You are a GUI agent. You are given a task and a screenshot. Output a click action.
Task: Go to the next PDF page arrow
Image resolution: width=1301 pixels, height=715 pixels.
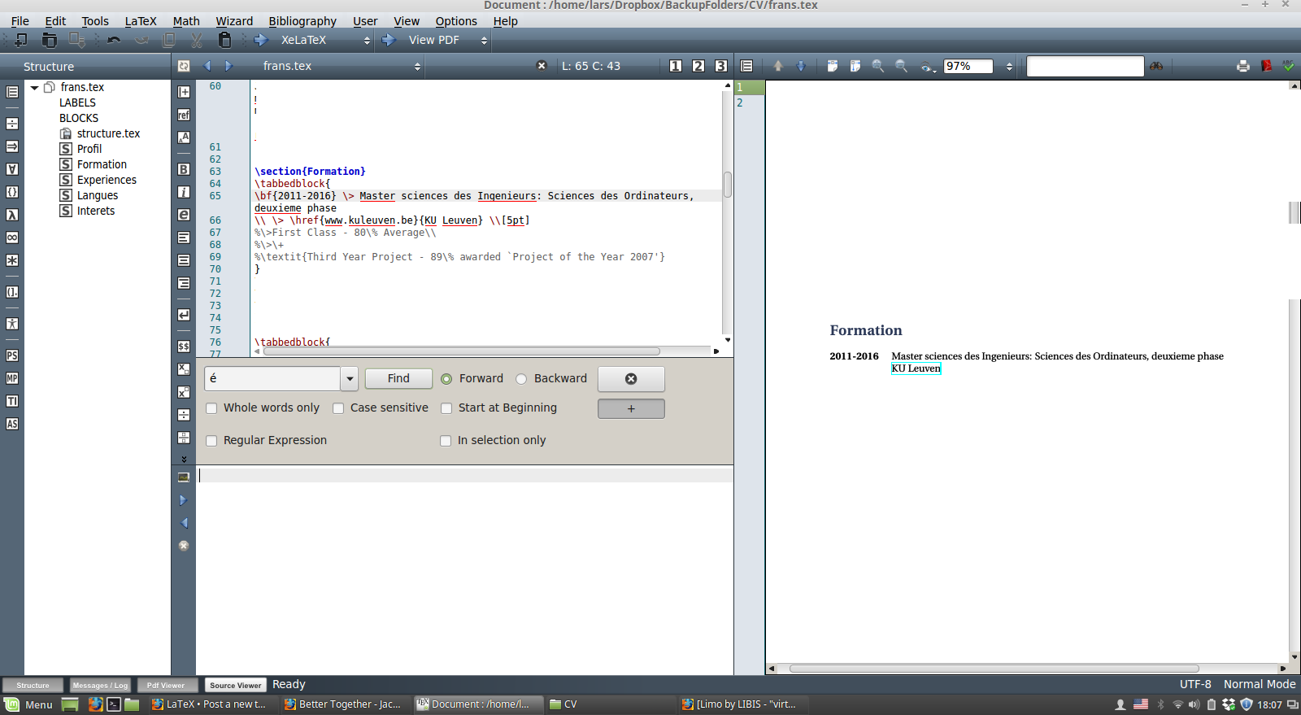(801, 66)
